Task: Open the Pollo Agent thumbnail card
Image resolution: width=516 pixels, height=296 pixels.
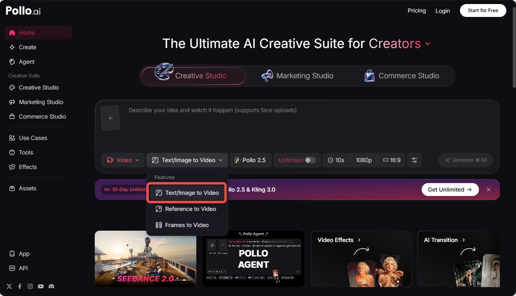Action: 254,259
